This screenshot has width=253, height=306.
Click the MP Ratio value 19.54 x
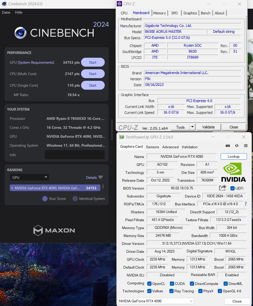[x=73, y=95]
